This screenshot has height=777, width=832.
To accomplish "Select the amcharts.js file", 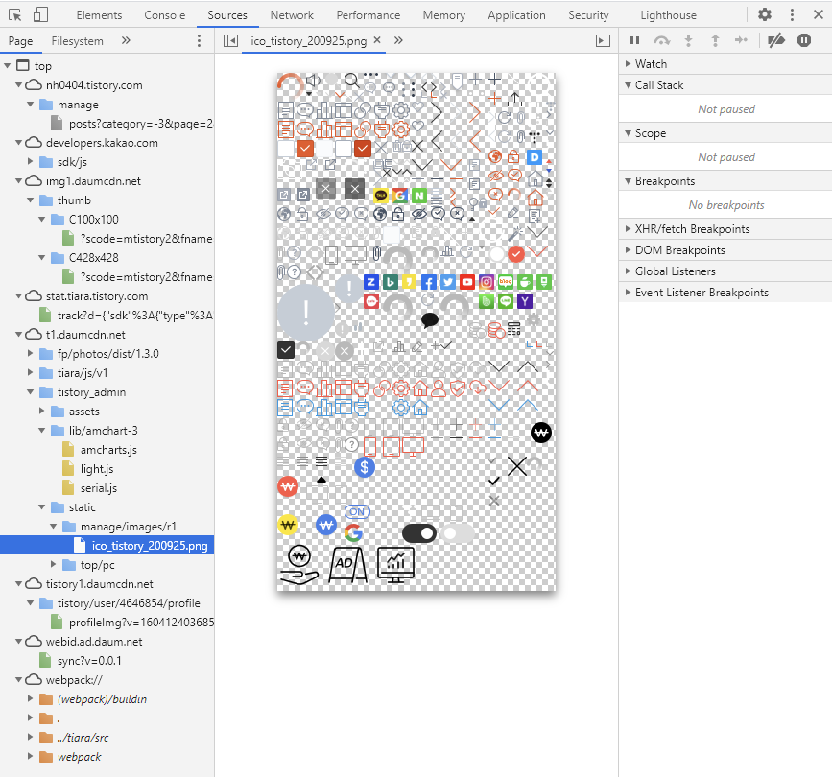I will point(108,450).
